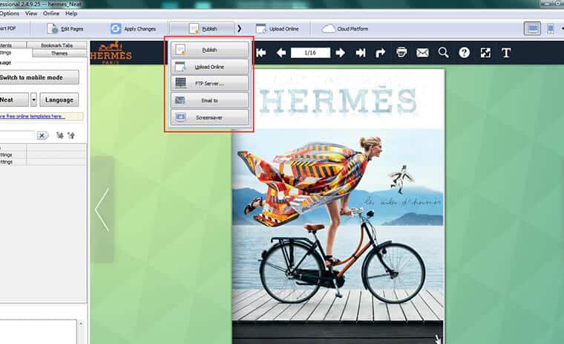Open Cloud Platform in toolbar
This screenshot has width=564, height=344.
tap(344, 29)
